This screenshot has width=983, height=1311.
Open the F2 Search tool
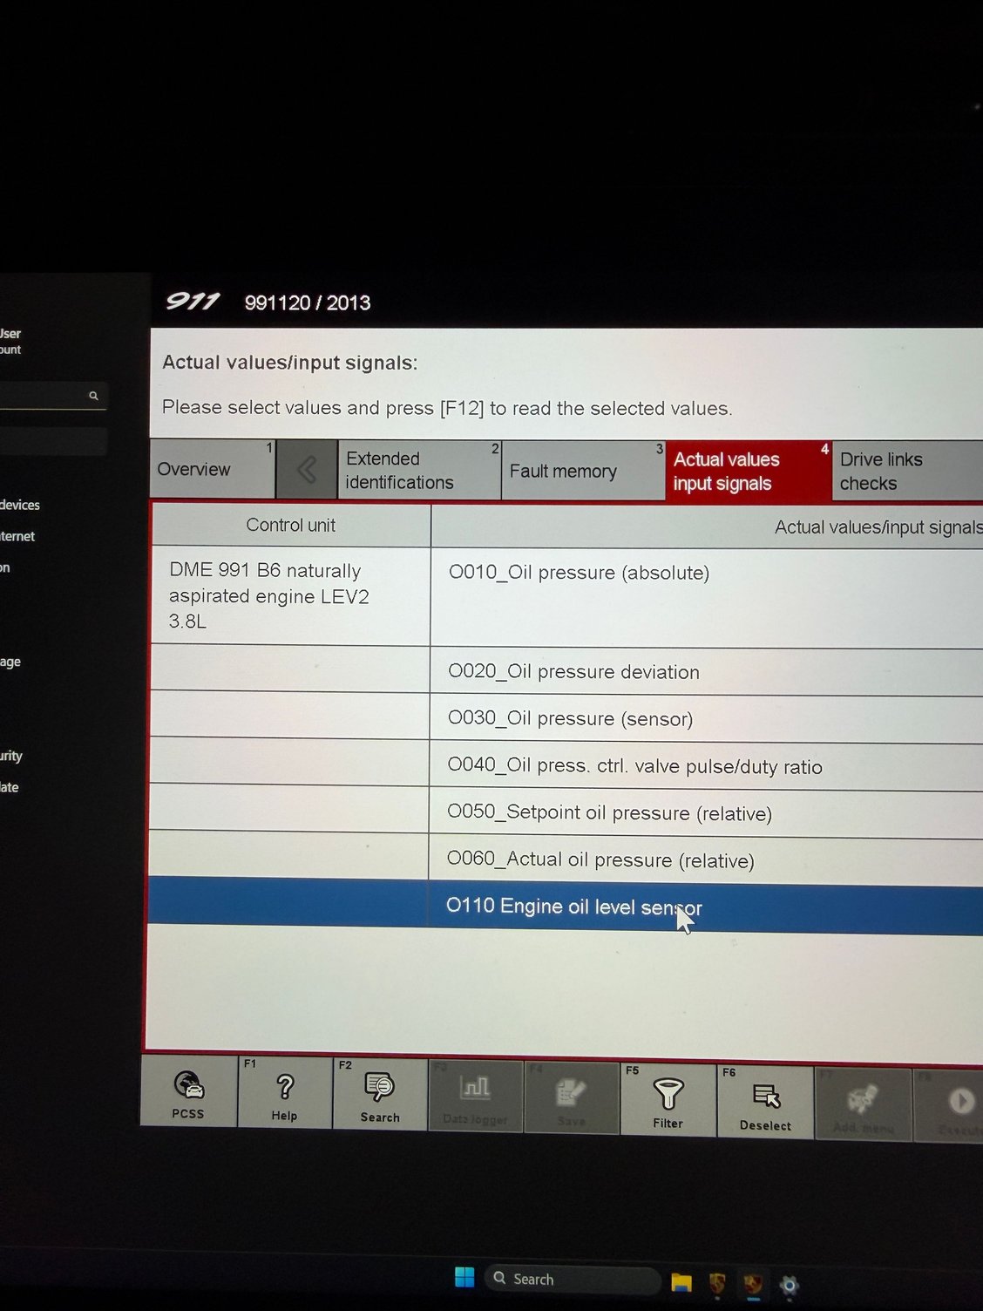coord(380,1097)
